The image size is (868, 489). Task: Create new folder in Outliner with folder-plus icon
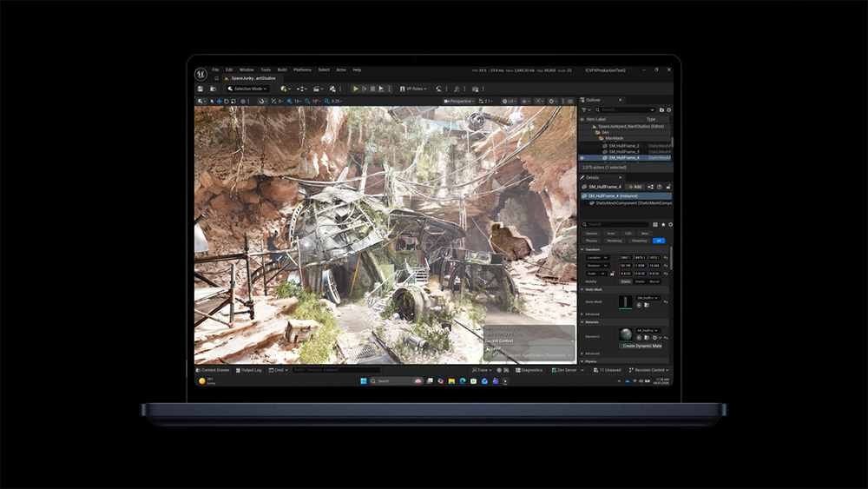point(661,109)
